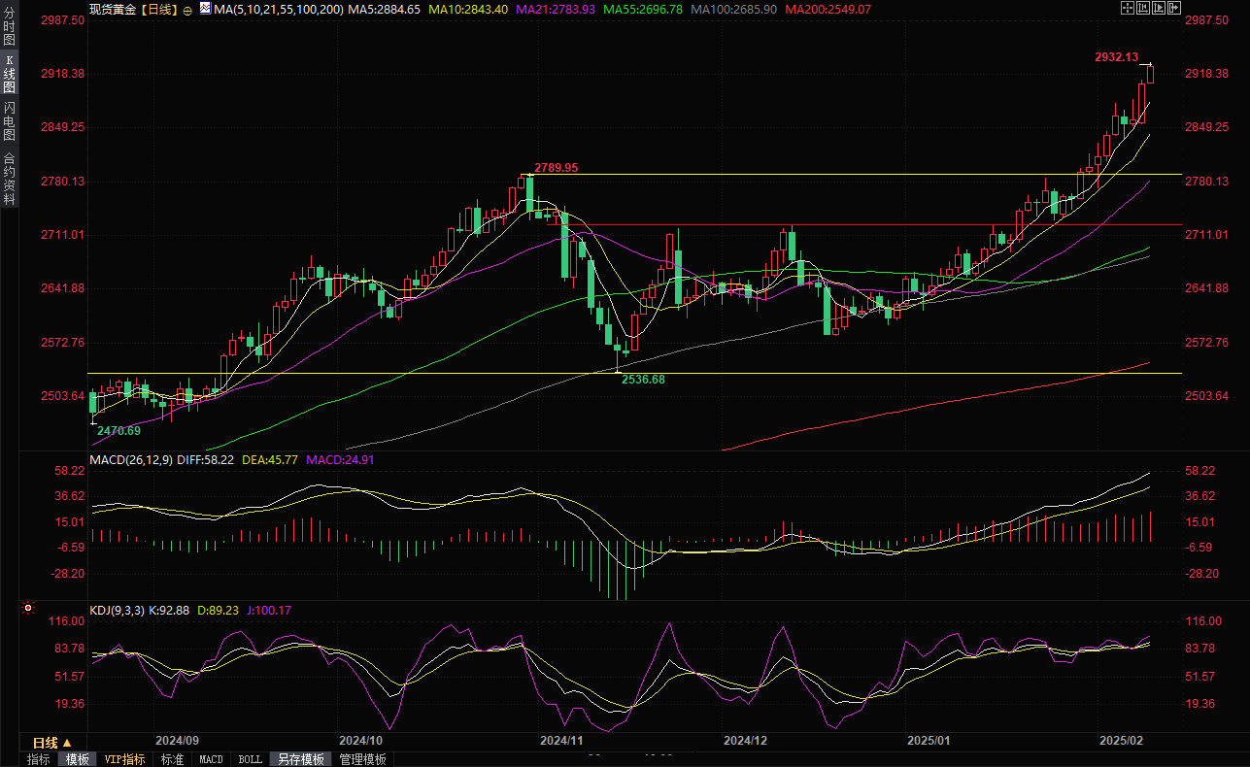Open the VIP指标 tab

tap(124, 759)
